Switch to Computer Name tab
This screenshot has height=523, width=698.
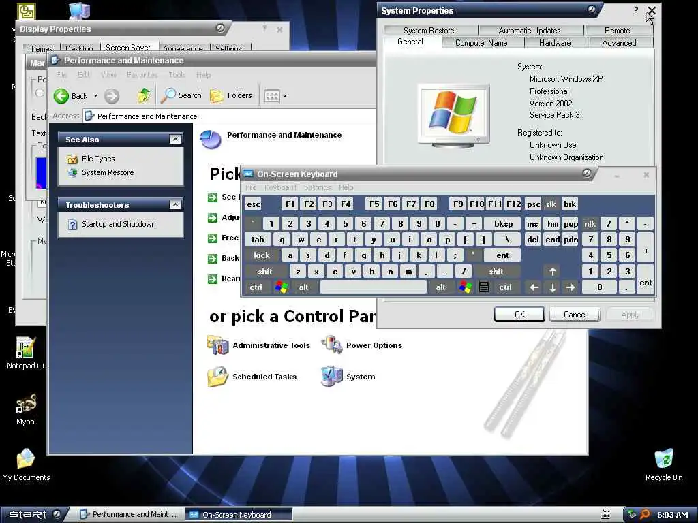pyautogui.click(x=481, y=43)
